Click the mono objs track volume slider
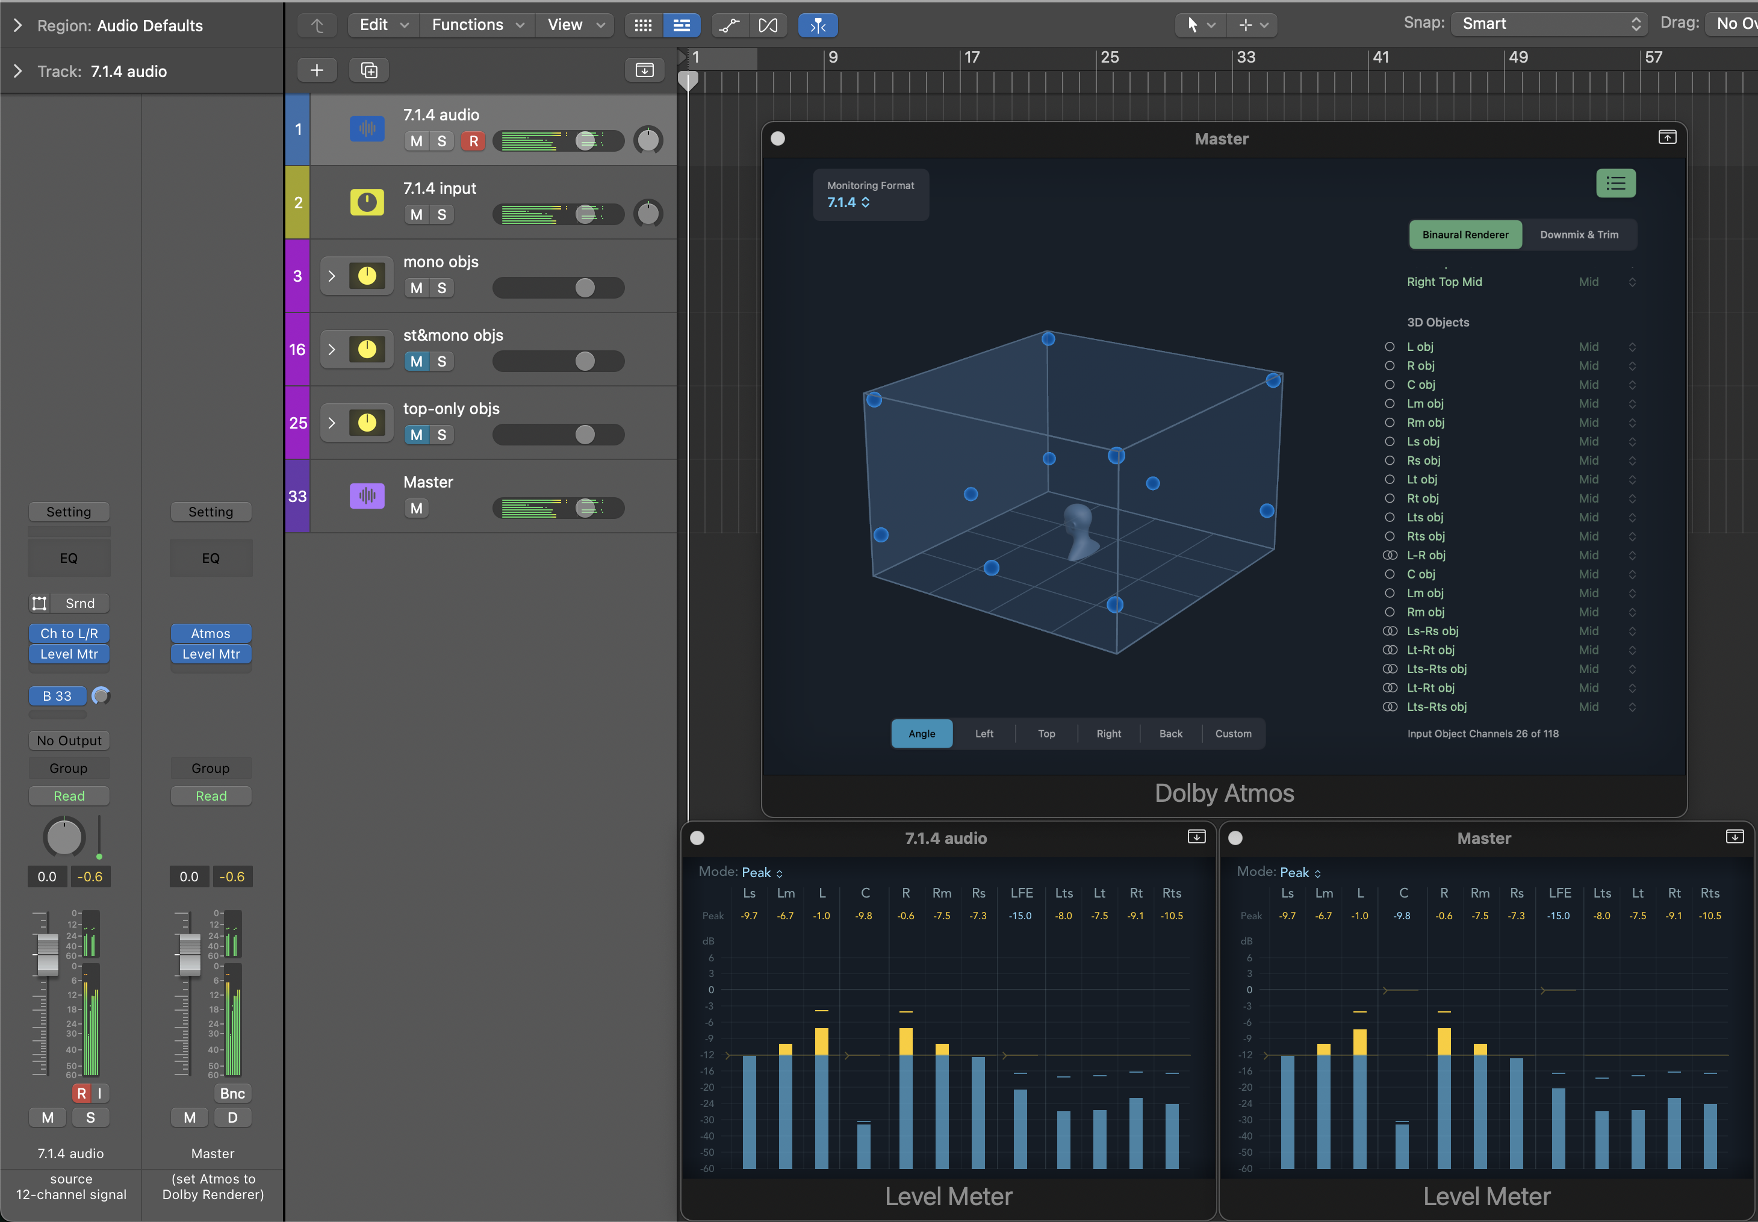This screenshot has height=1222, width=1758. click(558, 288)
